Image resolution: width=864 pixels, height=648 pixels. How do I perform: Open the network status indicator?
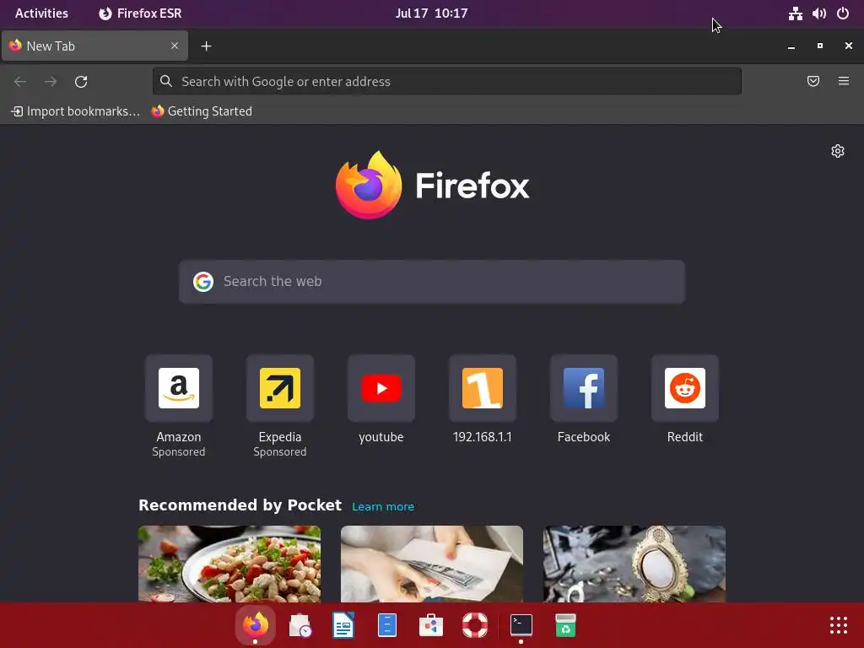[x=795, y=13]
